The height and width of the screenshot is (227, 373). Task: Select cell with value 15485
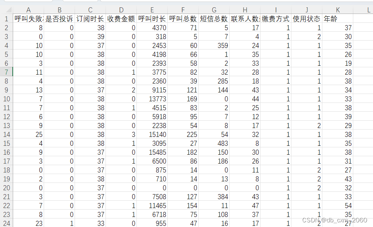pyautogui.click(x=152, y=152)
